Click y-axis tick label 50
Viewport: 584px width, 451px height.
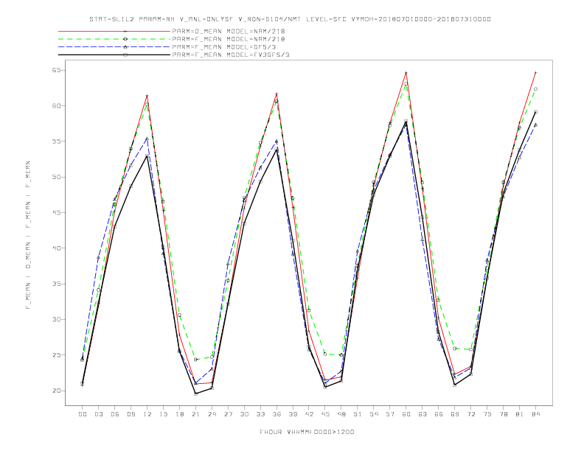(x=56, y=177)
